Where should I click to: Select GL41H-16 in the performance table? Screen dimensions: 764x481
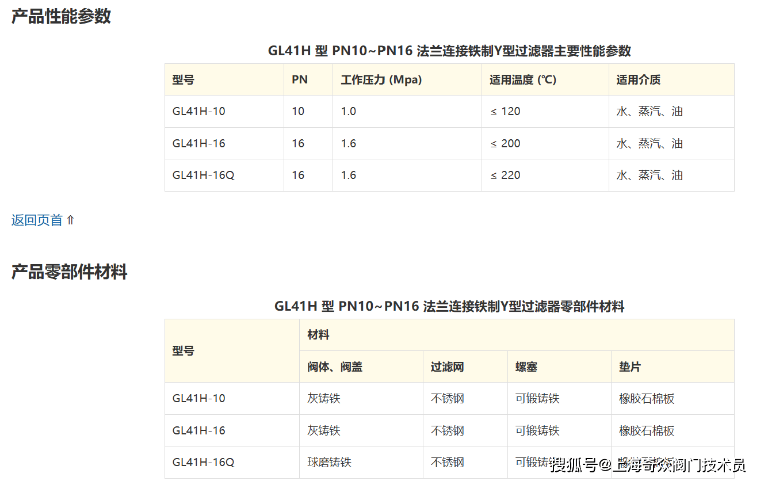pyautogui.click(x=199, y=143)
